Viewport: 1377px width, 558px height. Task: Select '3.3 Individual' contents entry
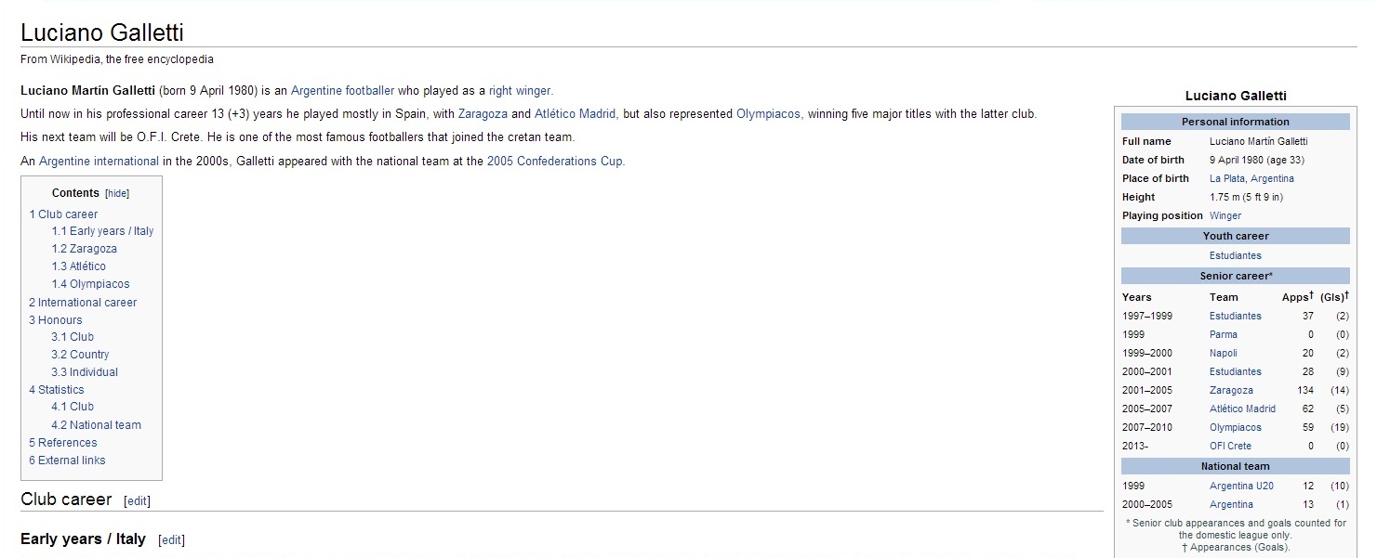click(85, 372)
